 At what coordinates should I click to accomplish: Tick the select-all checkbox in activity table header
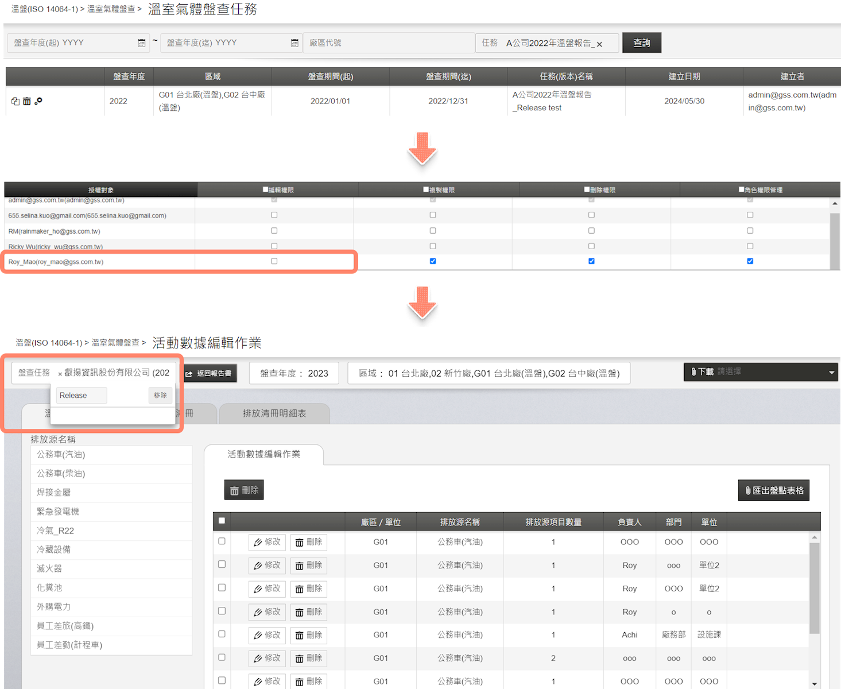tap(222, 521)
